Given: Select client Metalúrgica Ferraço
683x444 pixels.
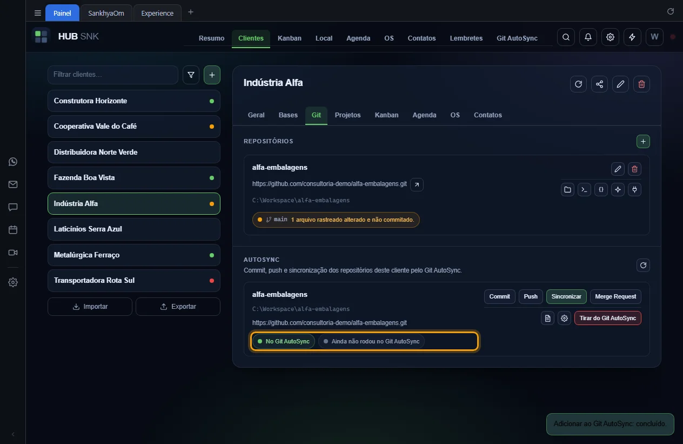Looking at the screenshot, I should pos(134,255).
